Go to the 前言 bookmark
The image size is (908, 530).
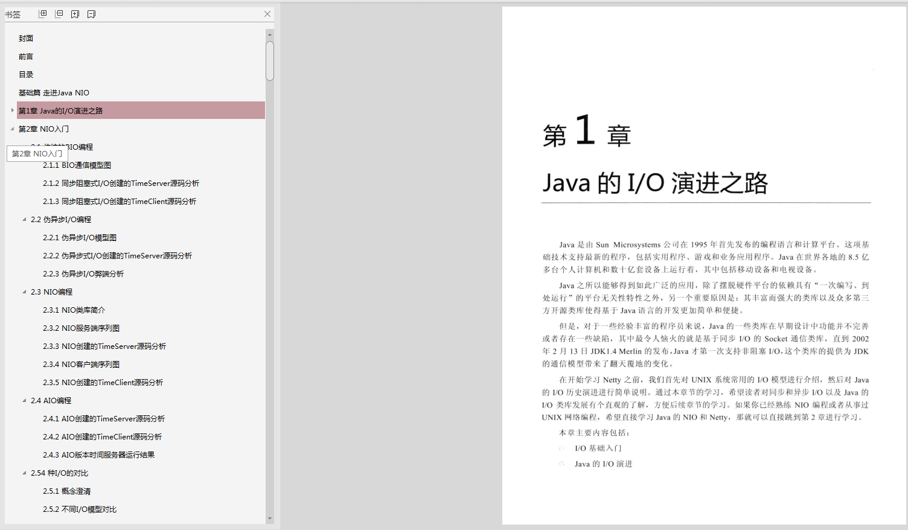(26, 56)
